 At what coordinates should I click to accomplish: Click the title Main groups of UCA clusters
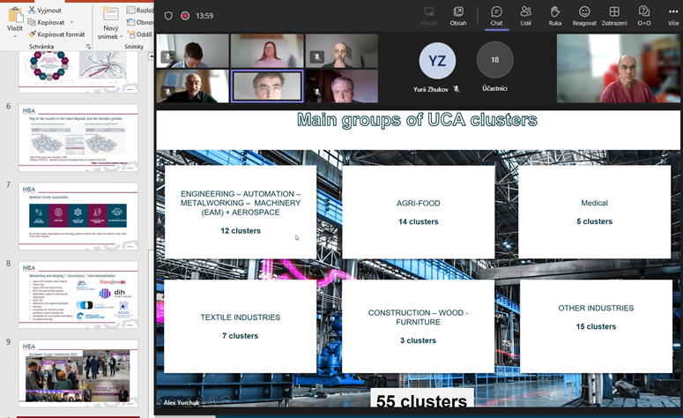(417, 120)
